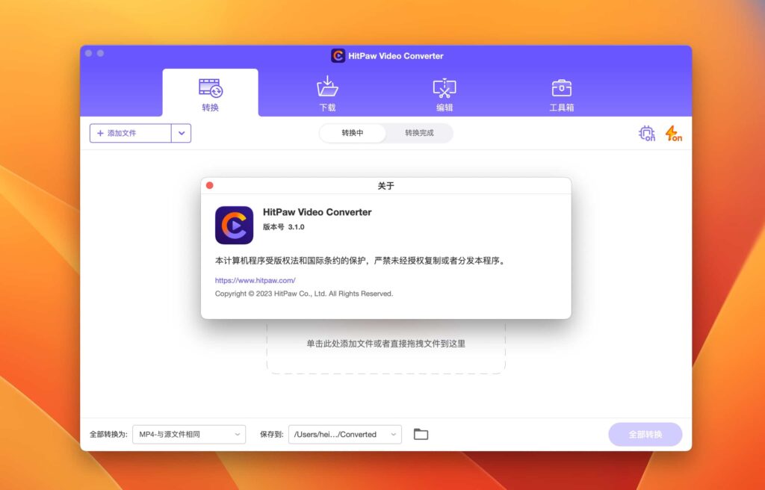Close the 关于 About dialog
This screenshot has width=765, height=490.
[x=209, y=184]
